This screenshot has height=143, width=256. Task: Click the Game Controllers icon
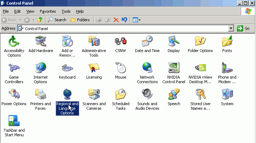pos(14,68)
